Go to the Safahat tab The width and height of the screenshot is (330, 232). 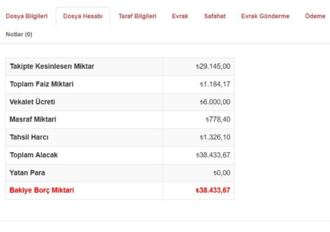(215, 16)
